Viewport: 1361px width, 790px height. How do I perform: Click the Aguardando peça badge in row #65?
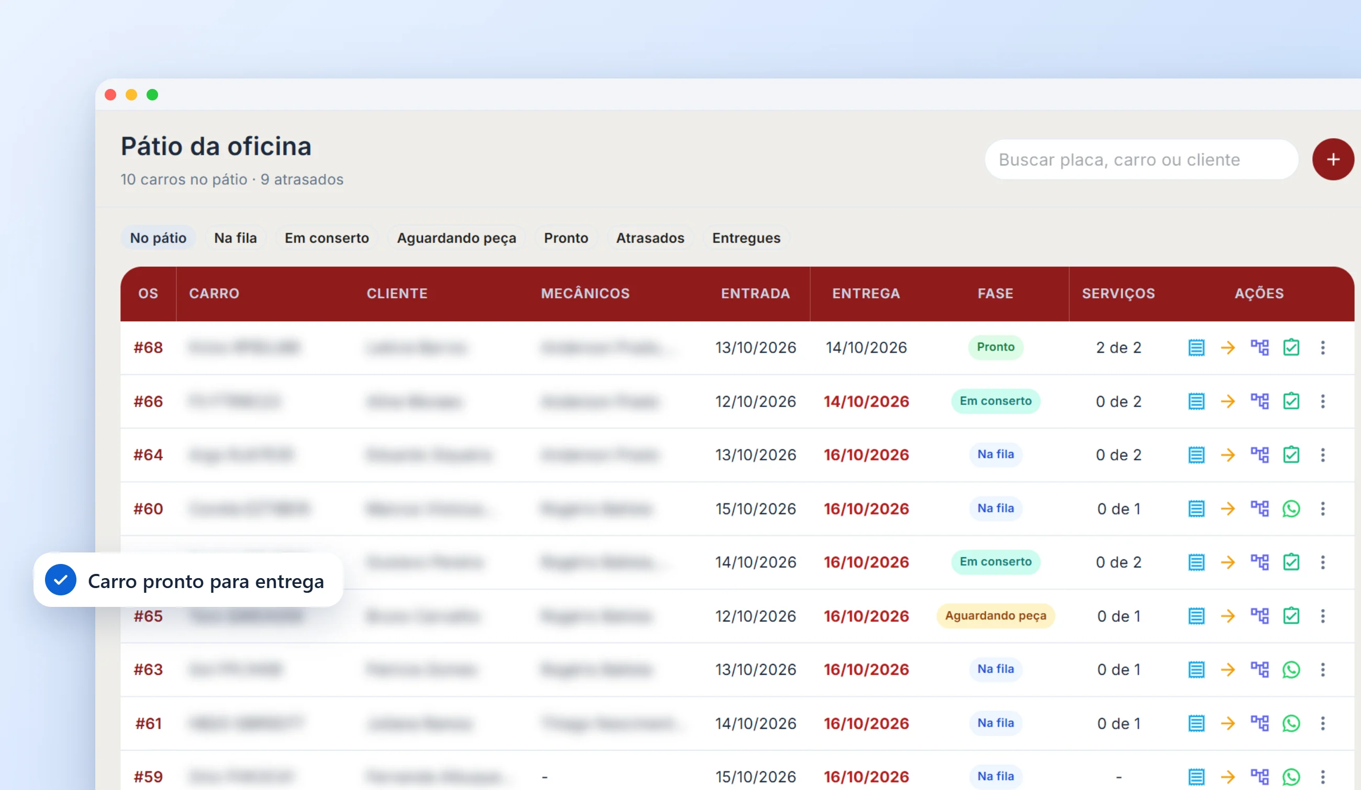point(996,616)
